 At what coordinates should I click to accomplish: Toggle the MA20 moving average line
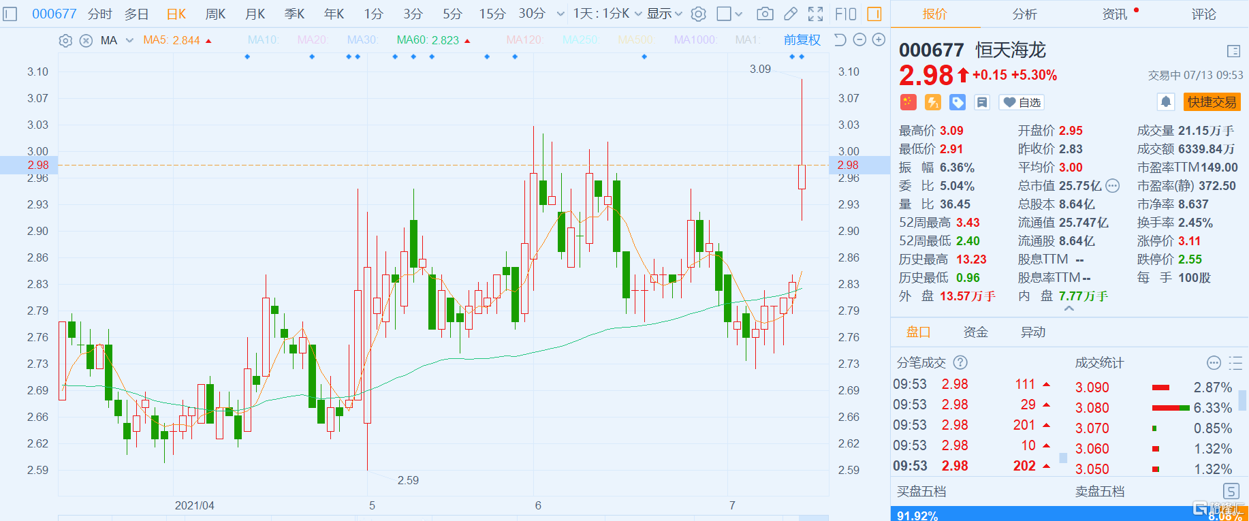click(313, 40)
